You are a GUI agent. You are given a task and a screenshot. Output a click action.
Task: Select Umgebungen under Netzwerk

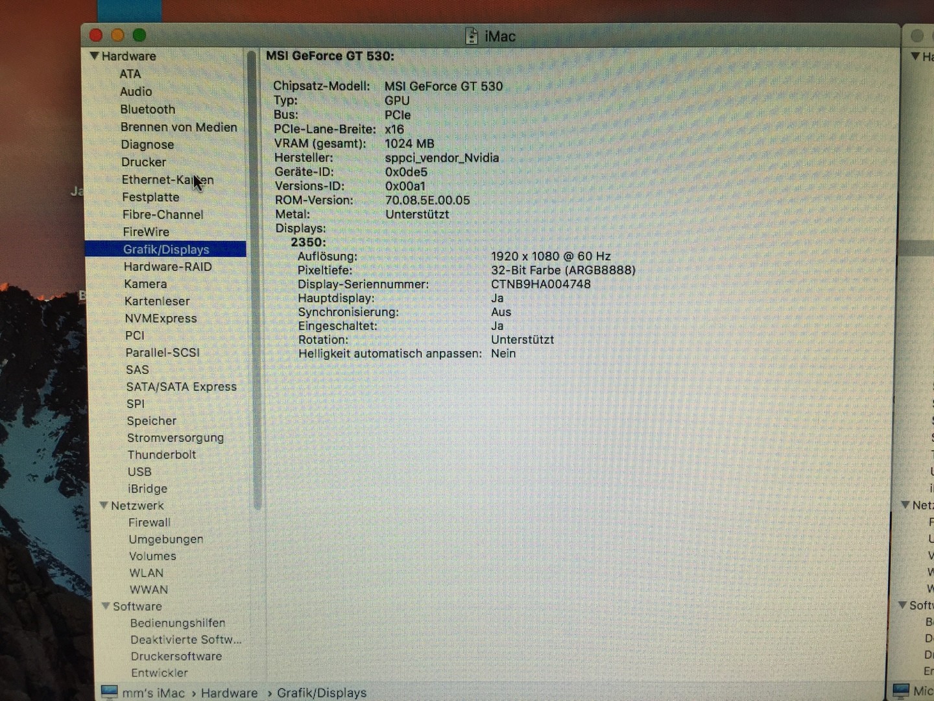(x=165, y=539)
